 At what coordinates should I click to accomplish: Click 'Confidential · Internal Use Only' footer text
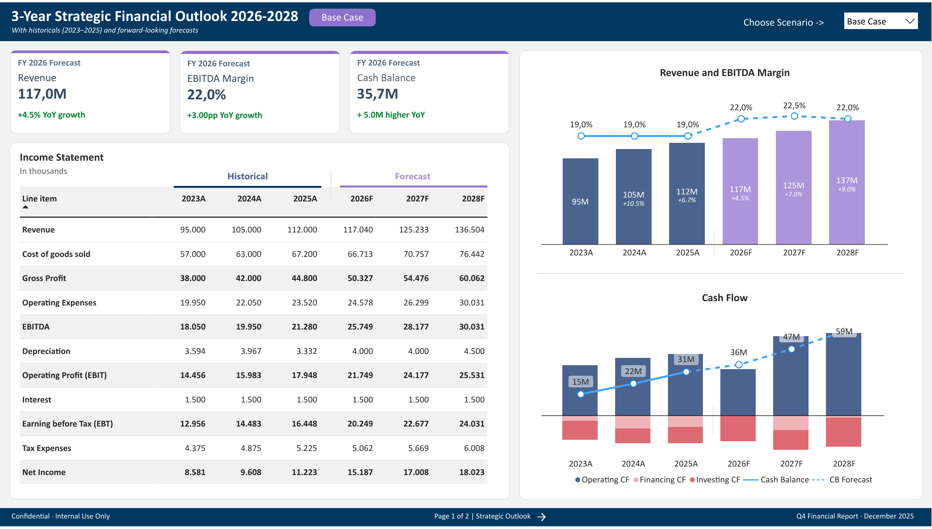point(61,516)
